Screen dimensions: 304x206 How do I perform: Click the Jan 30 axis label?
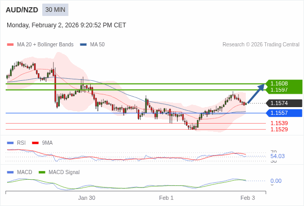[x=87, y=198]
